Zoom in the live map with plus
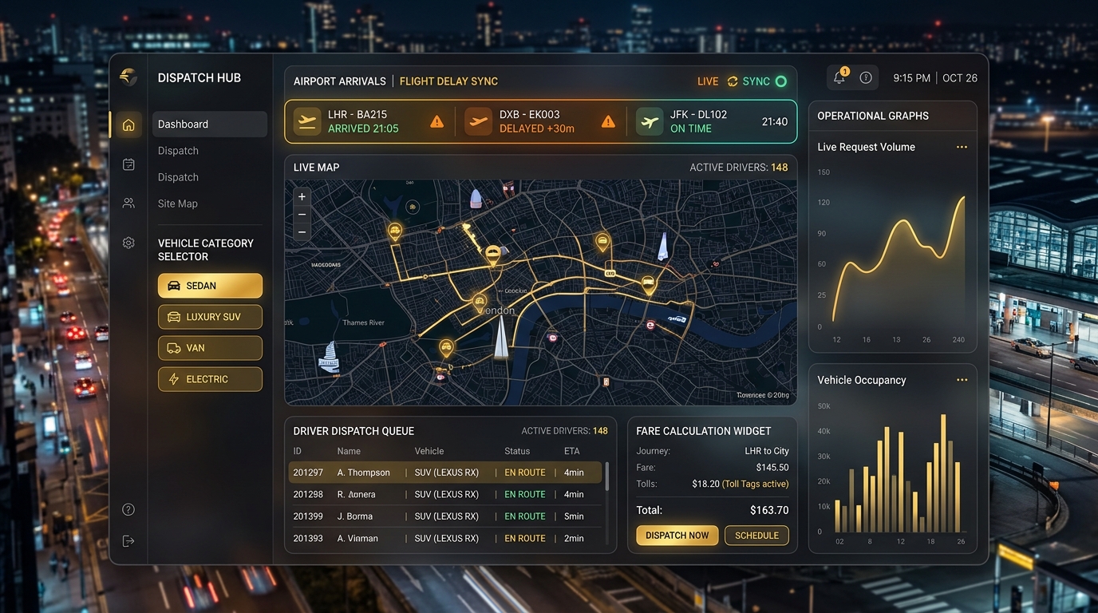 coord(302,196)
